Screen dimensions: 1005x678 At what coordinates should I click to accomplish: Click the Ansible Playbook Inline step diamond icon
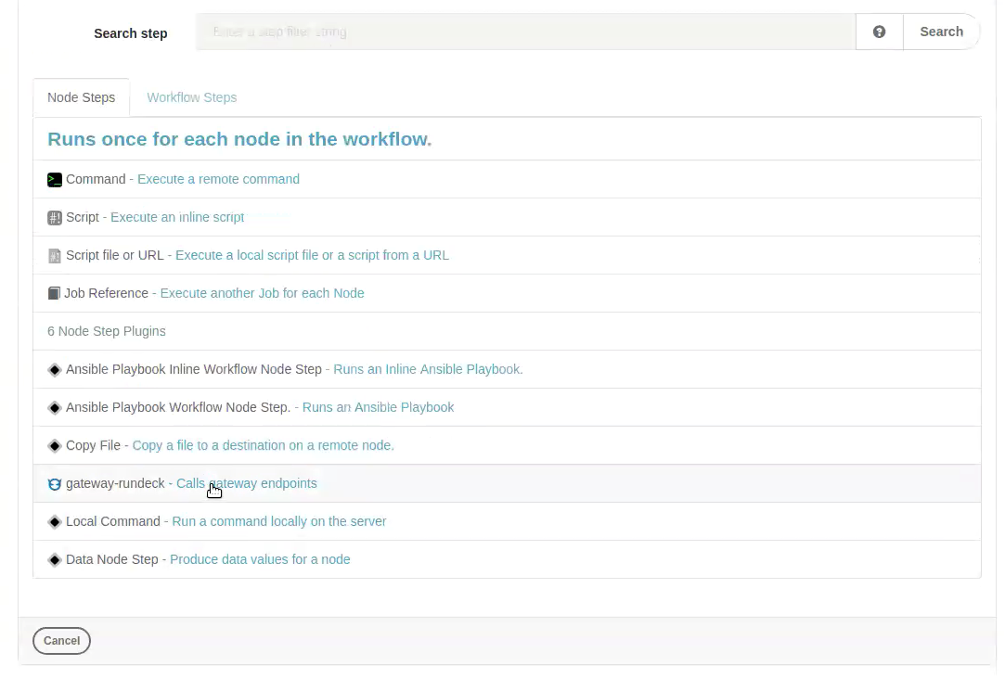[x=55, y=370]
